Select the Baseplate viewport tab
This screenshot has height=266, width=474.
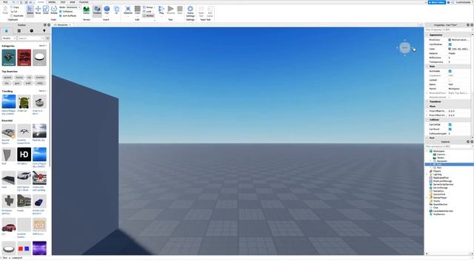[62, 25]
